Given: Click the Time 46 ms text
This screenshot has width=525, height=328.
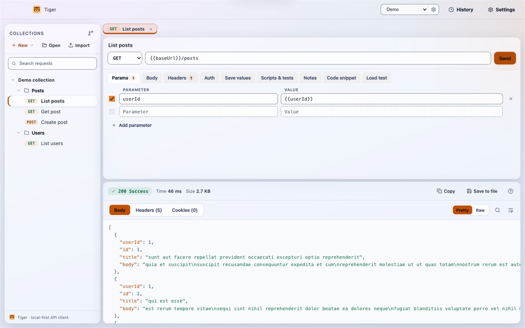Looking at the screenshot, I should pyautogui.click(x=169, y=191).
